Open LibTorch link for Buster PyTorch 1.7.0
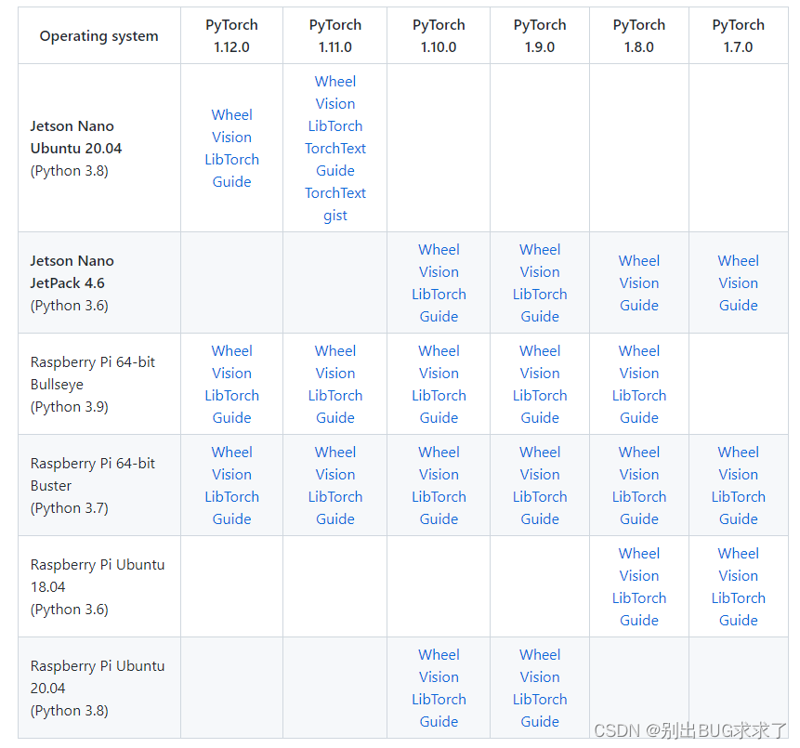 click(x=739, y=497)
